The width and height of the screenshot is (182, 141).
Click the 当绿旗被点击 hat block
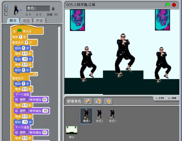pos(26,31)
